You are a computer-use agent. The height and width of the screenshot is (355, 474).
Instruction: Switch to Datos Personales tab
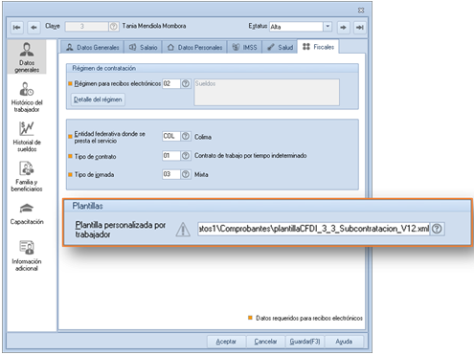click(x=194, y=47)
